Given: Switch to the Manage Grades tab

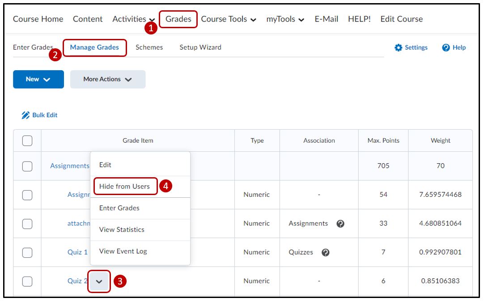Looking at the screenshot, I should point(94,47).
